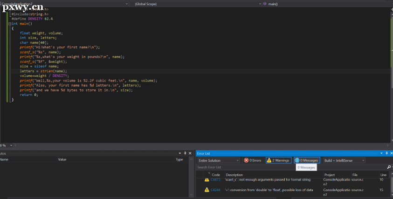The width and height of the screenshot is (393, 199).
Task: Open warning code C4473 link
Action: click(x=215, y=179)
